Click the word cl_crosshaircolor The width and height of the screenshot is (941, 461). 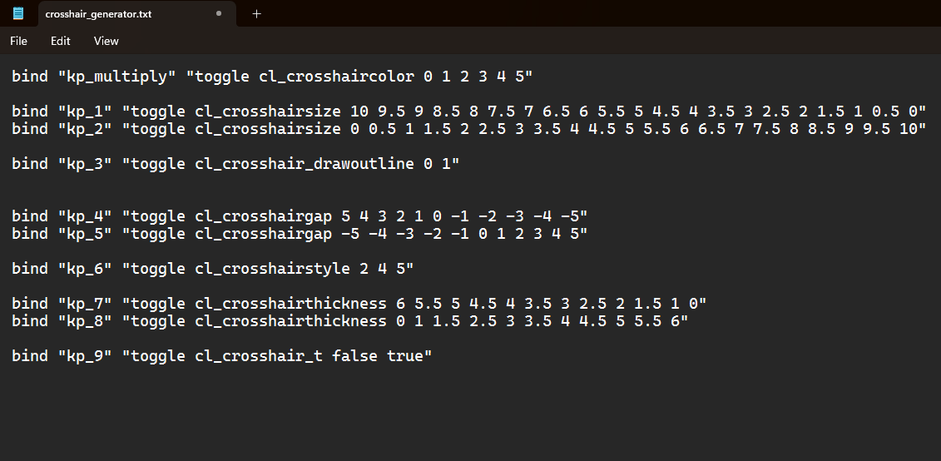click(336, 77)
